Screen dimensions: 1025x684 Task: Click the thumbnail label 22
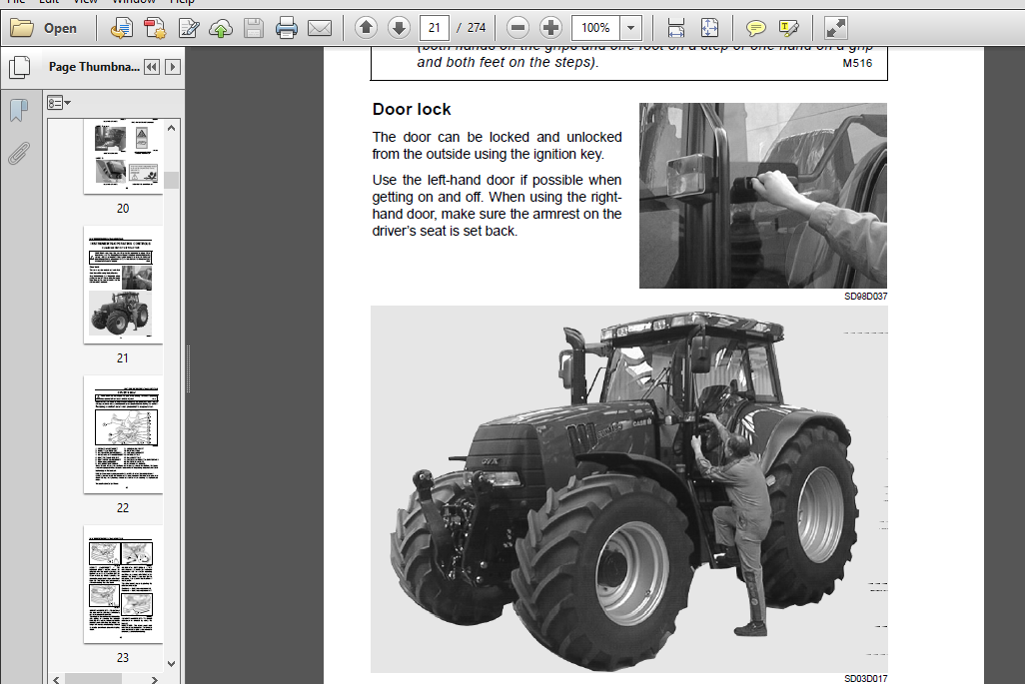coord(123,507)
